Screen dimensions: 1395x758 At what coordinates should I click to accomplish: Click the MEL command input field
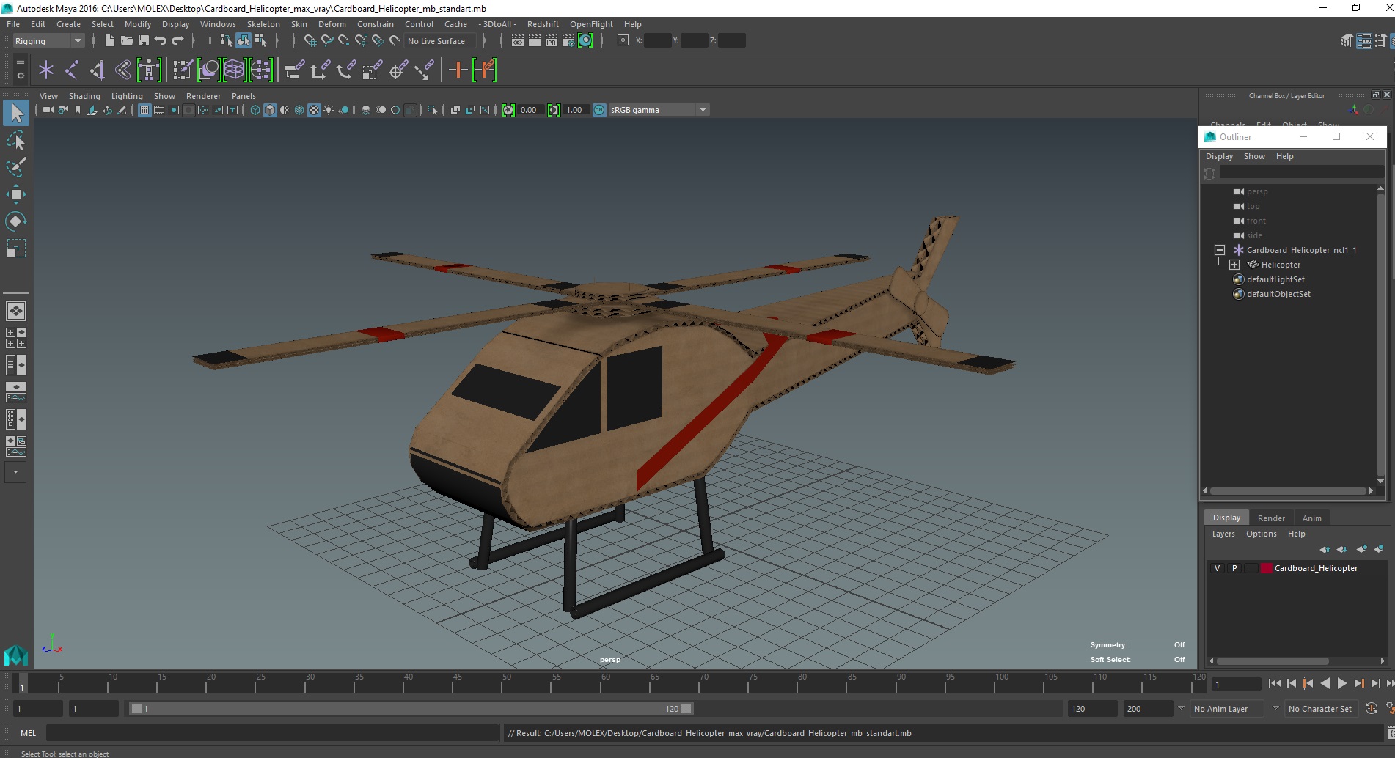273,733
